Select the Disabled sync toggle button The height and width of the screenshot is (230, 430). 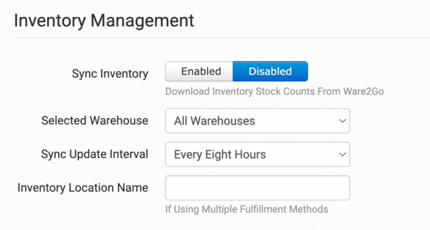270,72
